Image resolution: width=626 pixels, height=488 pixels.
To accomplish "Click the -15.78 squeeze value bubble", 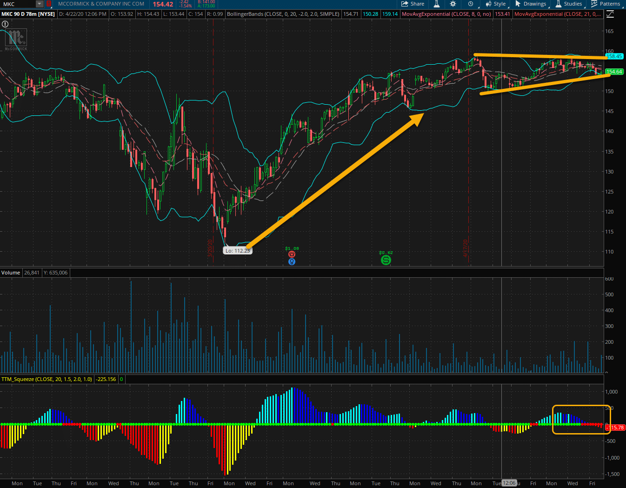I will tap(615, 428).
